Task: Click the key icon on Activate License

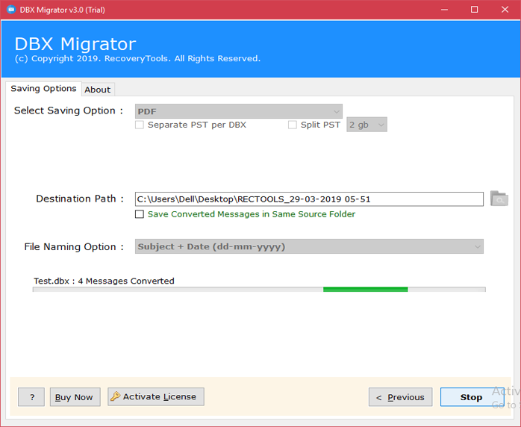Action: [115, 396]
